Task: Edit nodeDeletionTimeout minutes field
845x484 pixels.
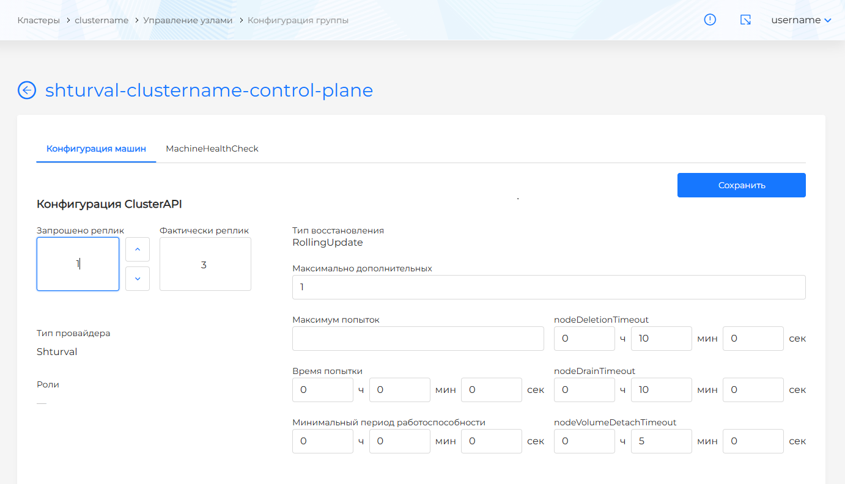Action: [x=661, y=339]
